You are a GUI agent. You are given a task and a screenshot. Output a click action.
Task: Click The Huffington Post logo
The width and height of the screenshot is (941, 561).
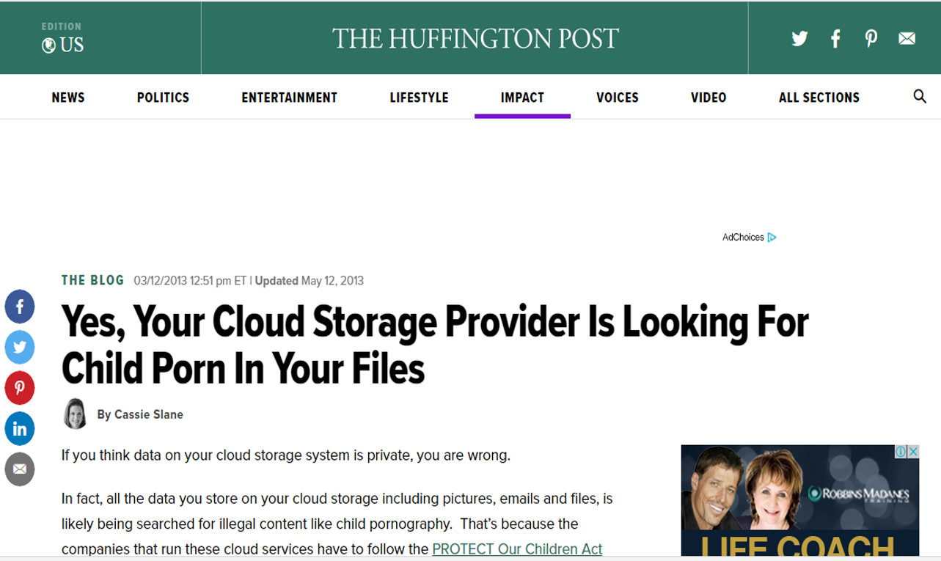coord(475,38)
